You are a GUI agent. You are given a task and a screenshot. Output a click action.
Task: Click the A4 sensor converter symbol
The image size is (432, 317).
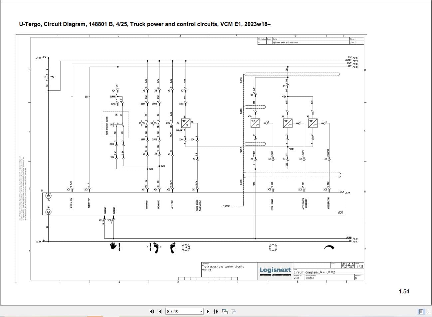click(x=288, y=123)
